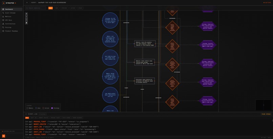Viewport: 273px width, 139px height.
Task: Click the event log scrollbar
Action: (272, 121)
